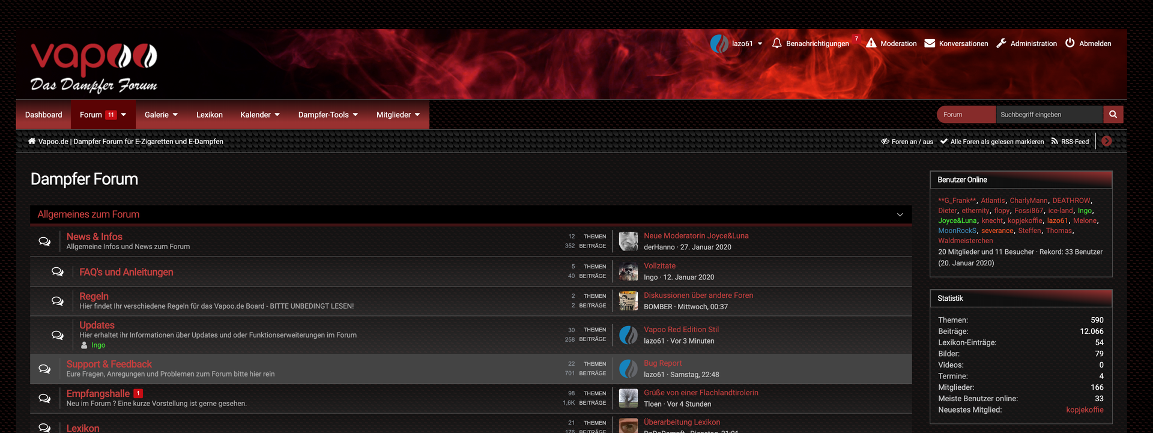Mark all forums read via Alle Foren als gelesen markieren
This screenshot has height=433, width=1153.
pos(992,142)
